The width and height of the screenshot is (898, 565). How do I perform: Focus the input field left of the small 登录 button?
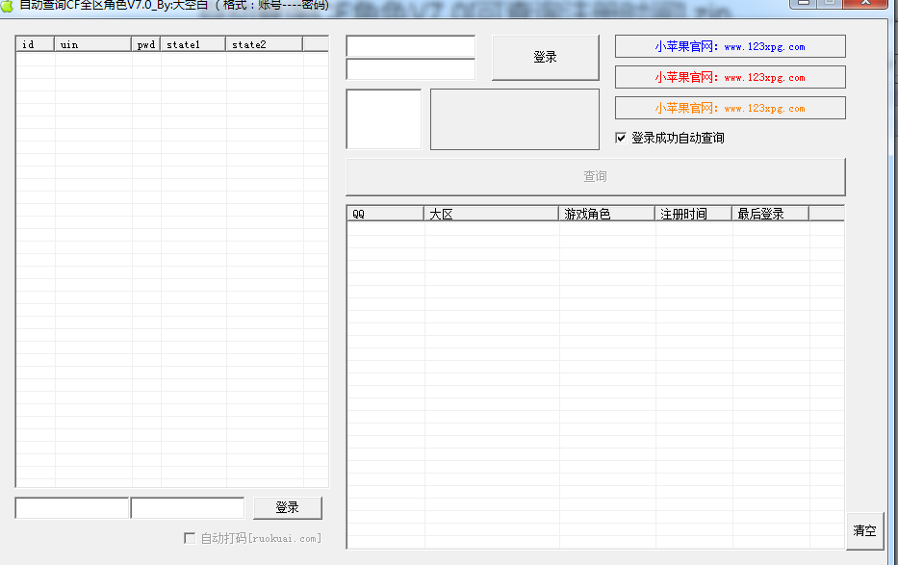pyautogui.click(x=188, y=508)
